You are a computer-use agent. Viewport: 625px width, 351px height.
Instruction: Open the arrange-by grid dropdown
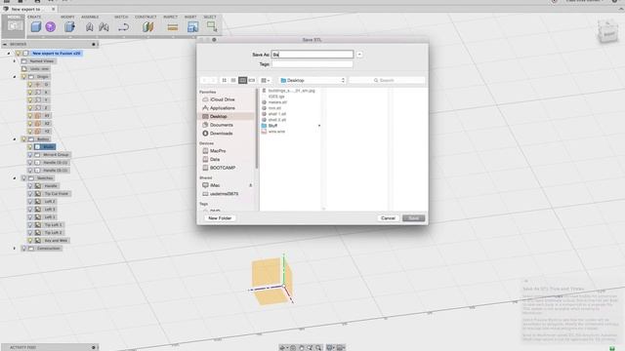pyautogui.click(x=265, y=80)
